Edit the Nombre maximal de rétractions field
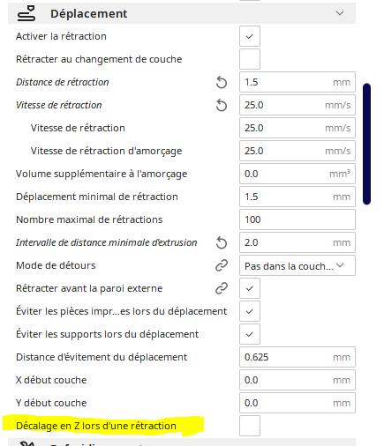 point(297,219)
